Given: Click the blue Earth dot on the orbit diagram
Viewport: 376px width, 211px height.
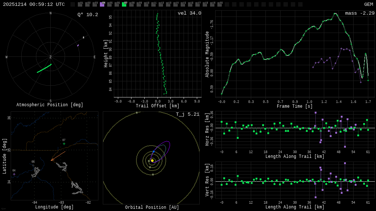Looking at the screenshot, I should click(153, 151).
